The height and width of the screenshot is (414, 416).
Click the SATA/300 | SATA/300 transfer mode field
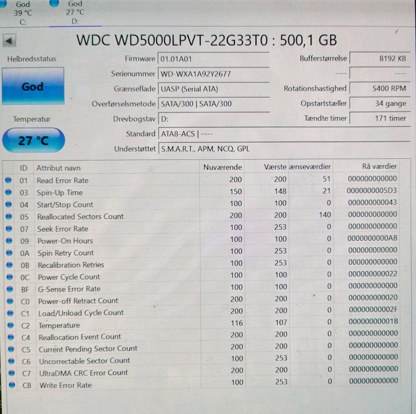(214, 103)
